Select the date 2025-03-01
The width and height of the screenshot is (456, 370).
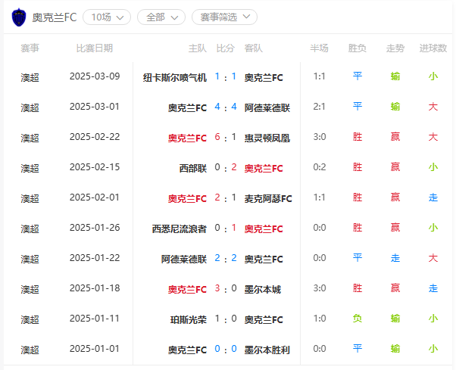(x=95, y=107)
